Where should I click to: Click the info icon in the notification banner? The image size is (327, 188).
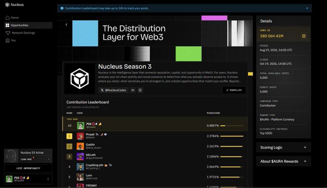point(62,8)
